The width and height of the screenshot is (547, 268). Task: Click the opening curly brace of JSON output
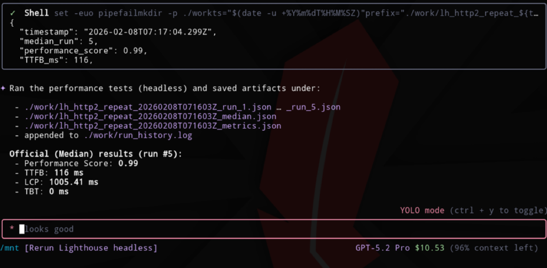(12, 23)
